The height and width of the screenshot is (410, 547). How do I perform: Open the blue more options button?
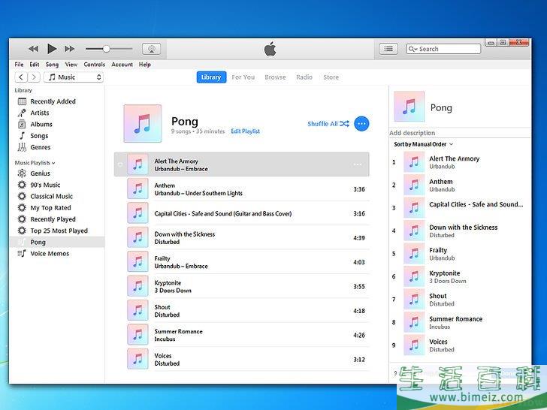pos(361,124)
